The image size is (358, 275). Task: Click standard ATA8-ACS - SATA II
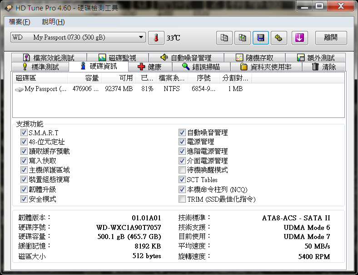click(x=296, y=218)
